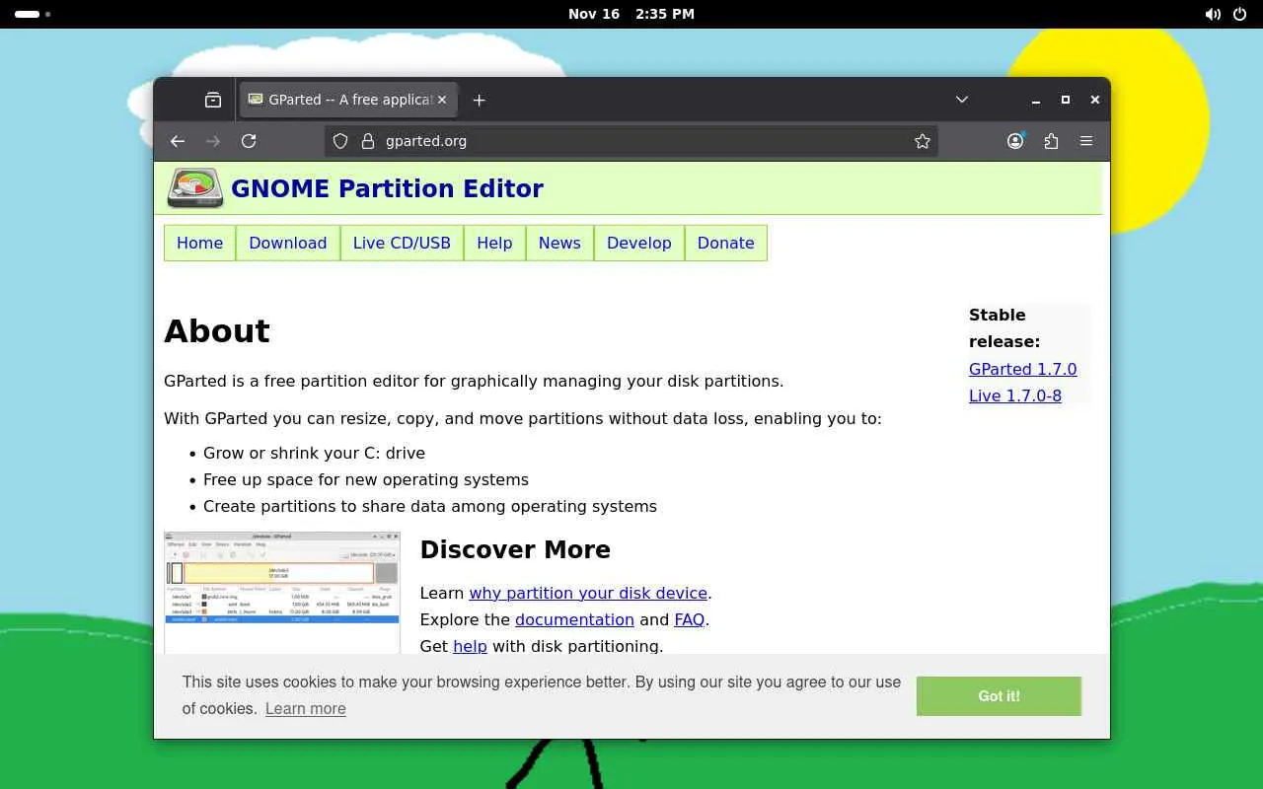The width and height of the screenshot is (1263, 789).
Task: Click the 'Create partitions to share data' bullet
Action: pyautogui.click(x=430, y=506)
